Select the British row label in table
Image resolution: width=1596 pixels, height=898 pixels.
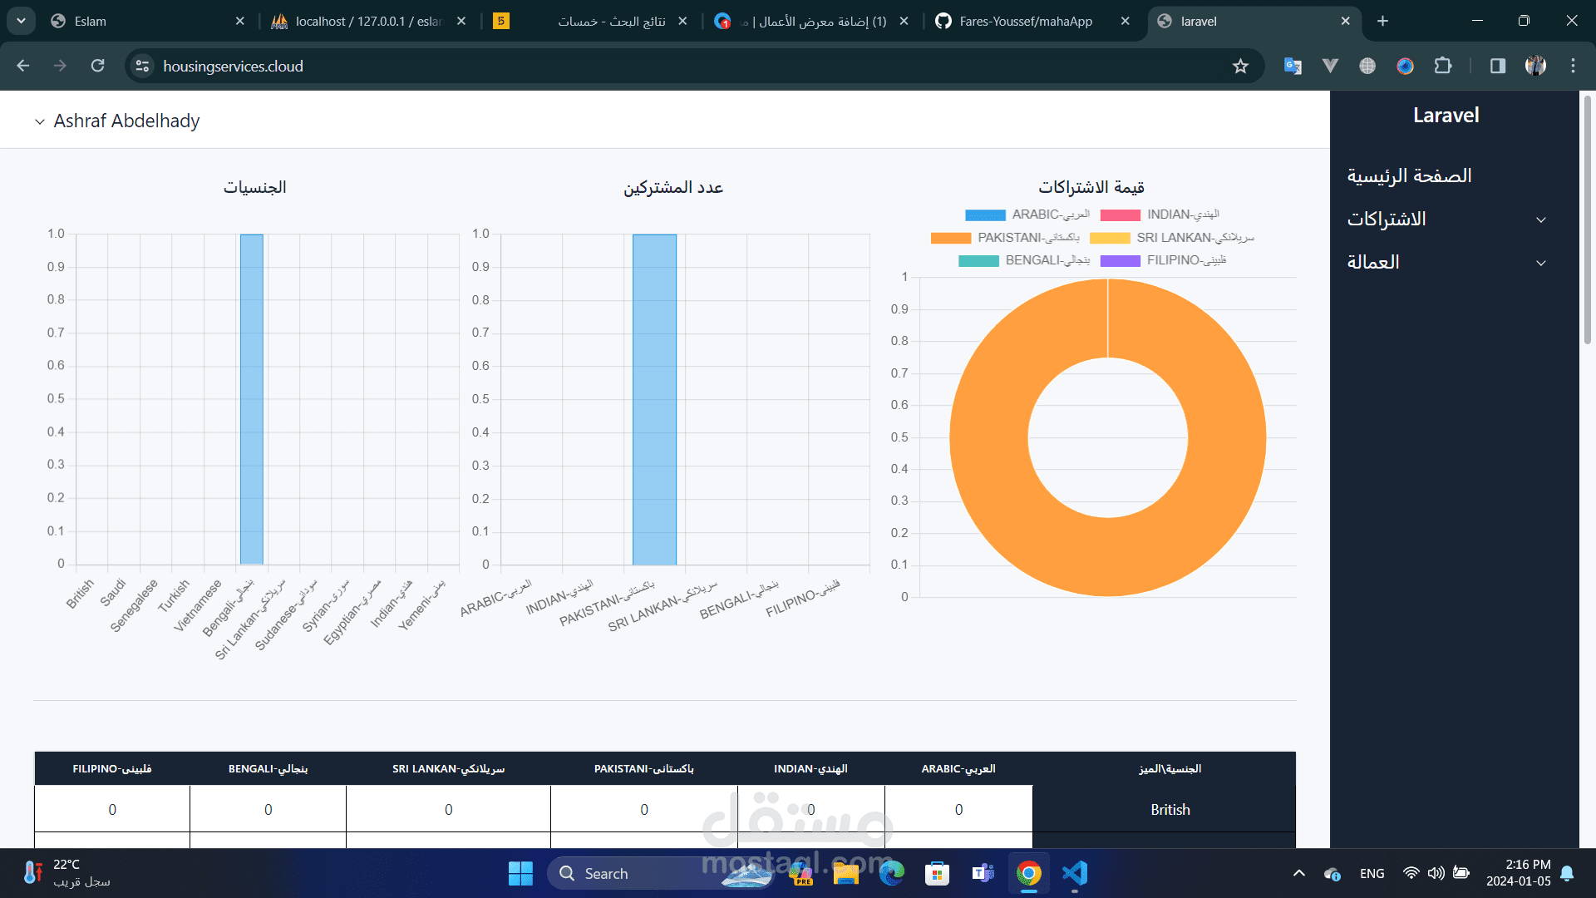pyautogui.click(x=1170, y=809)
